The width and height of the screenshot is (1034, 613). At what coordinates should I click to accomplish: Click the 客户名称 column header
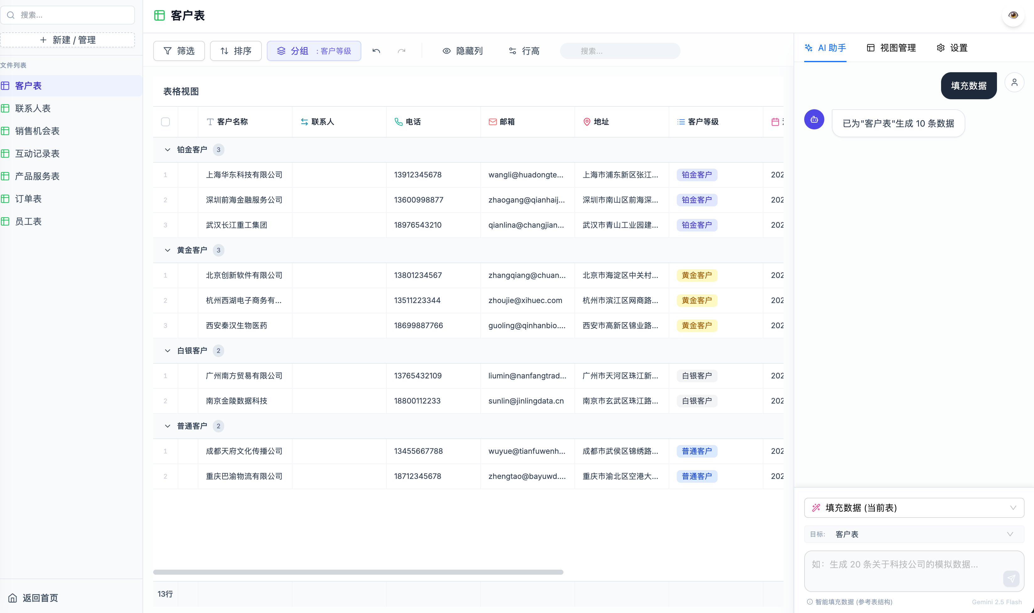[245, 122]
